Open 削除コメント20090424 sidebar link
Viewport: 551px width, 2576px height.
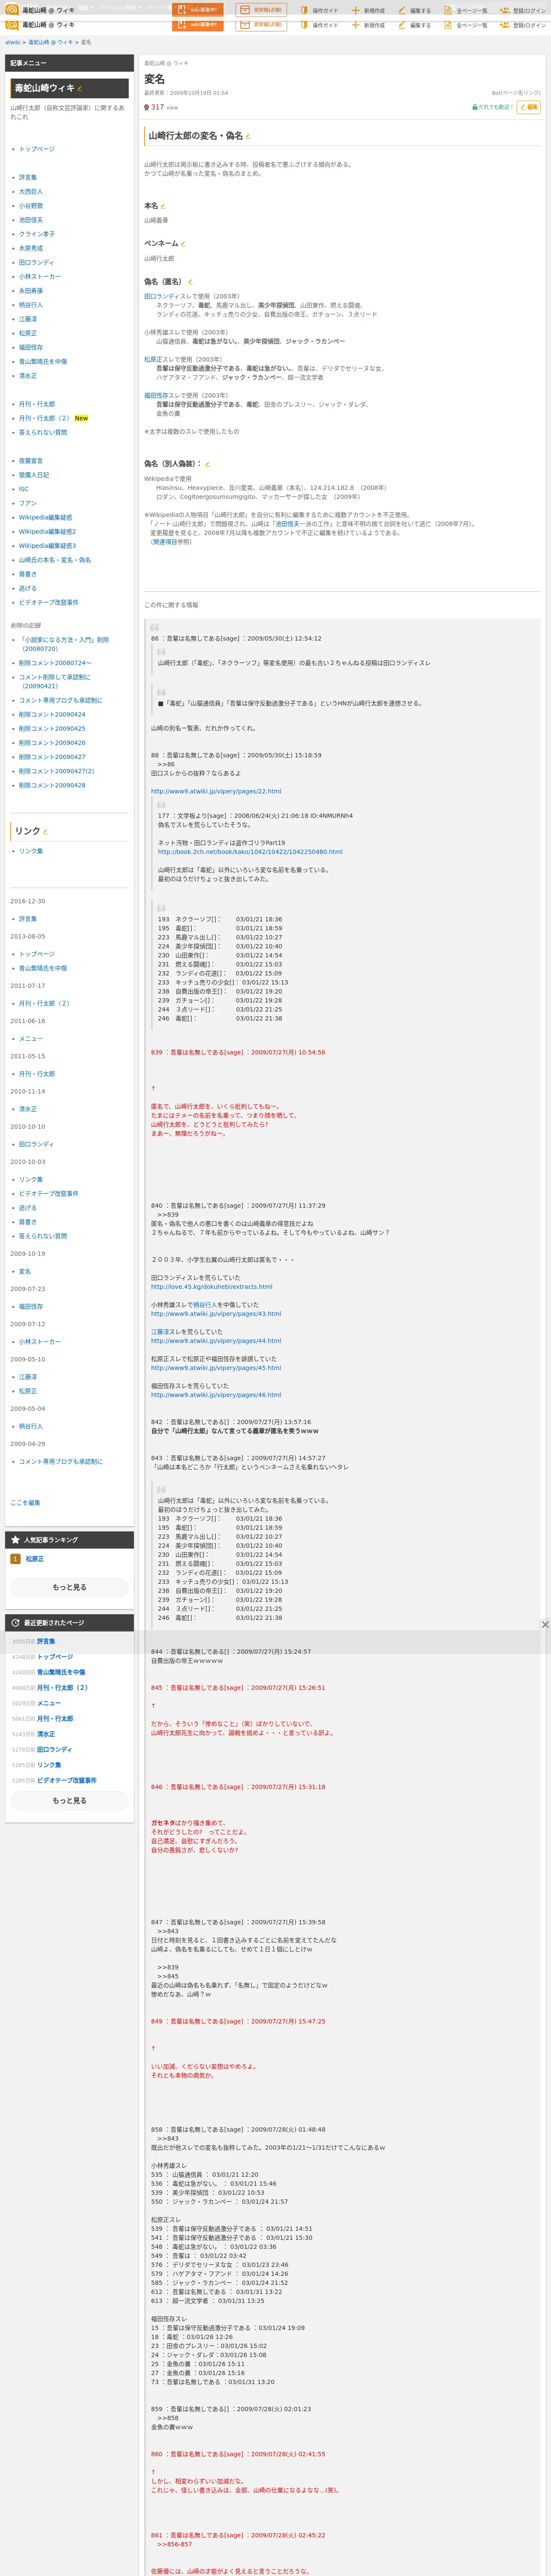point(52,715)
